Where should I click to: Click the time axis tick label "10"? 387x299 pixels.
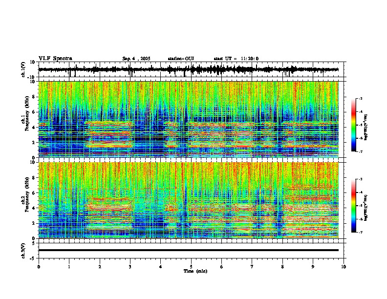coord(344,267)
